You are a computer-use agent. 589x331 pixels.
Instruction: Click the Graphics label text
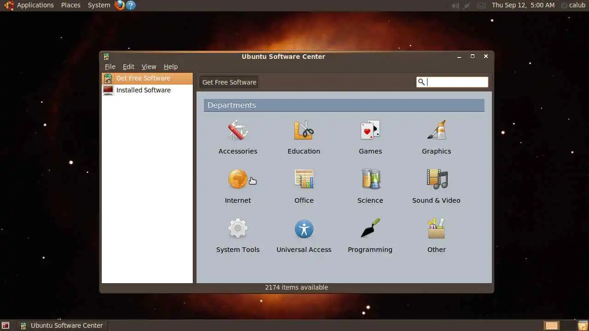[437, 151]
